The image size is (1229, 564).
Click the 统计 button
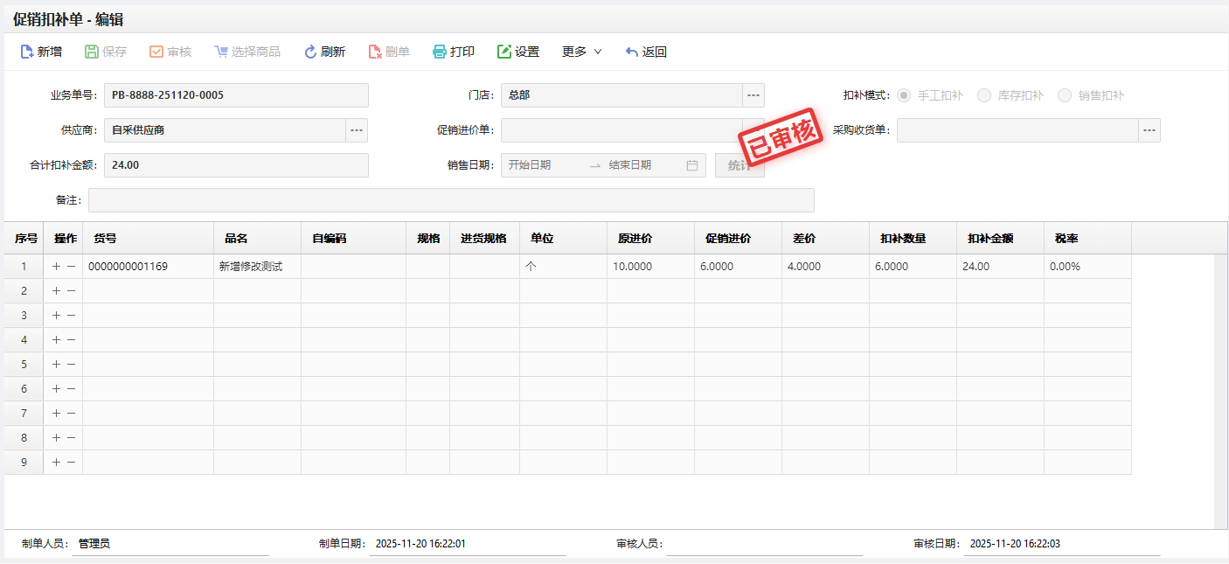(739, 165)
